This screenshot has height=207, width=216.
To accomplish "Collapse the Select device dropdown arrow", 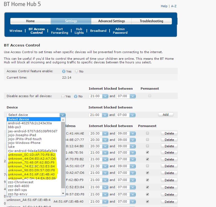I will [63, 115].
